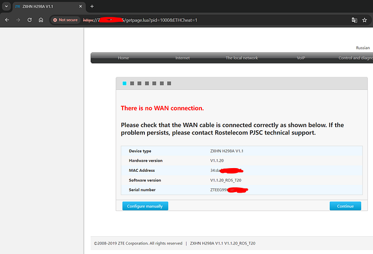Open a new browser tab

pos(92,6)
